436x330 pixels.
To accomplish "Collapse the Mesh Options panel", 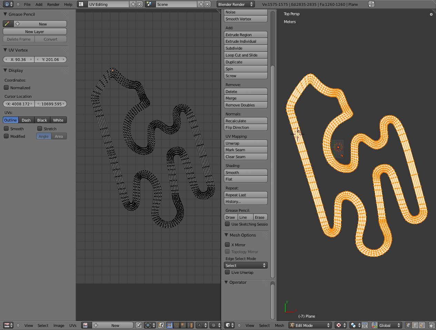I will 226,235.
